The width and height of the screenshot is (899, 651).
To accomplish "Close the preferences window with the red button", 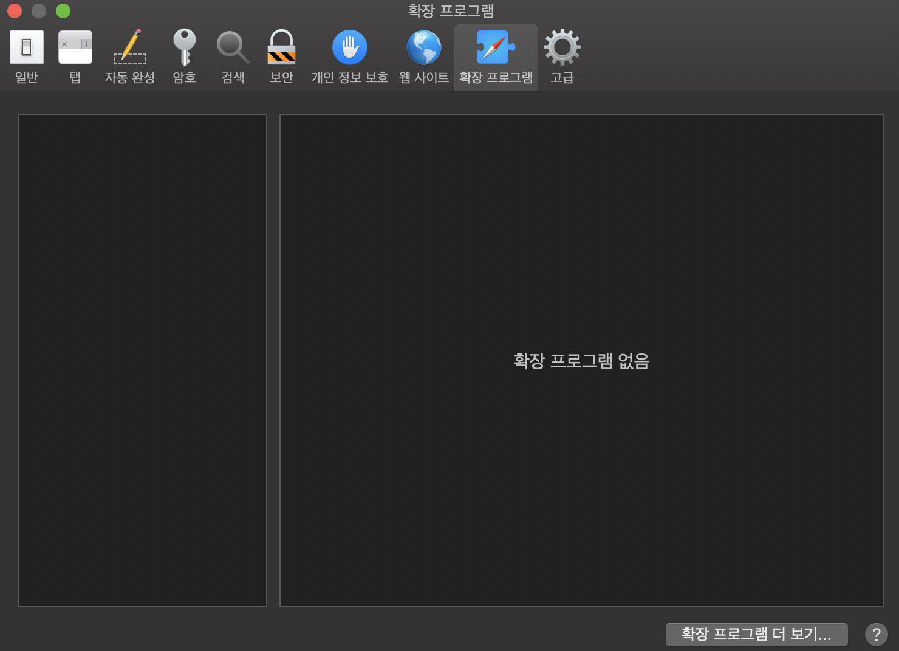I will [15, 11].
